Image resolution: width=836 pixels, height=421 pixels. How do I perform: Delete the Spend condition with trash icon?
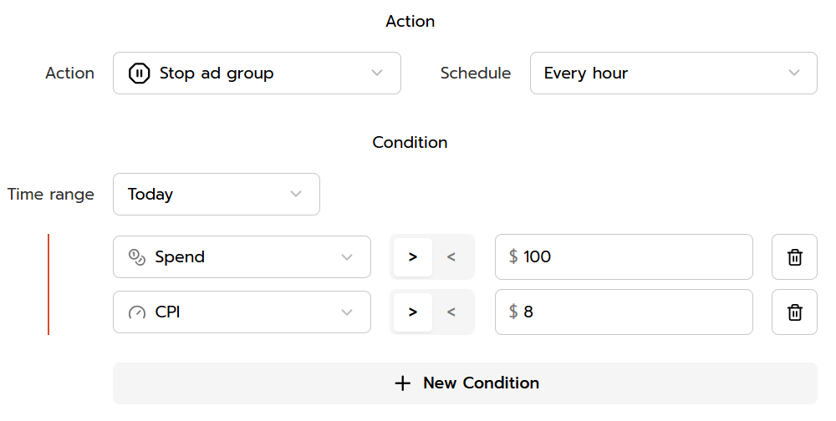pos(794,256)
